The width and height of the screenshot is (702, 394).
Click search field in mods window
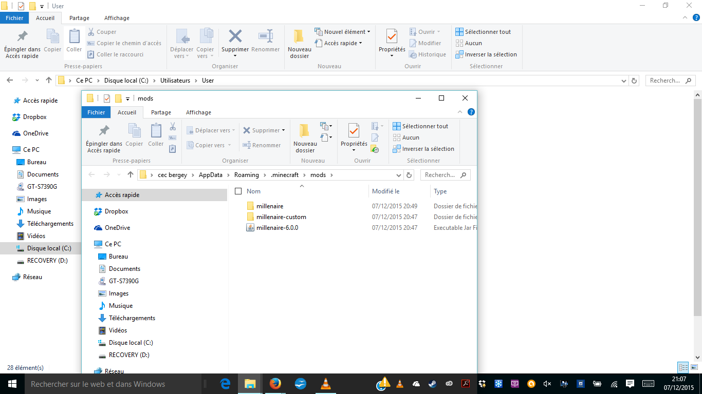coord(445,175)
